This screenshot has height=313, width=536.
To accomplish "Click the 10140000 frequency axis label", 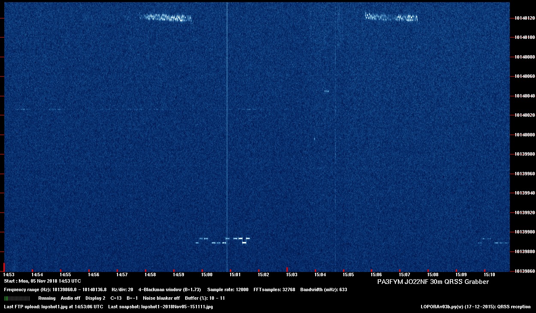I will pyautogui.click(x=524, y=135).
